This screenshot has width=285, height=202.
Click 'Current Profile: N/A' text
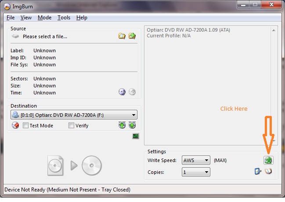(169, 36)
